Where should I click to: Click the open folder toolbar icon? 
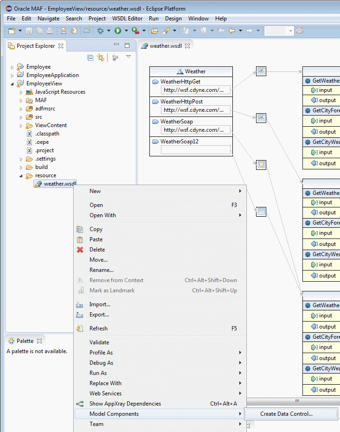[155, 31]
